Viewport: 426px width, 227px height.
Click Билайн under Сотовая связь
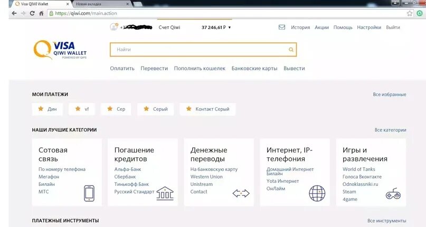46,184
